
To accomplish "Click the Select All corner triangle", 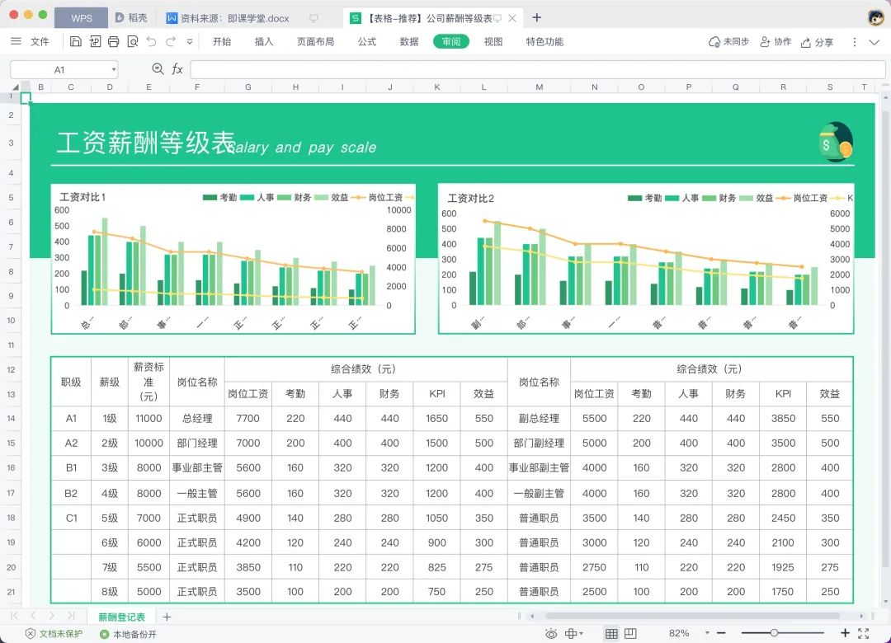I will (16, 87).
